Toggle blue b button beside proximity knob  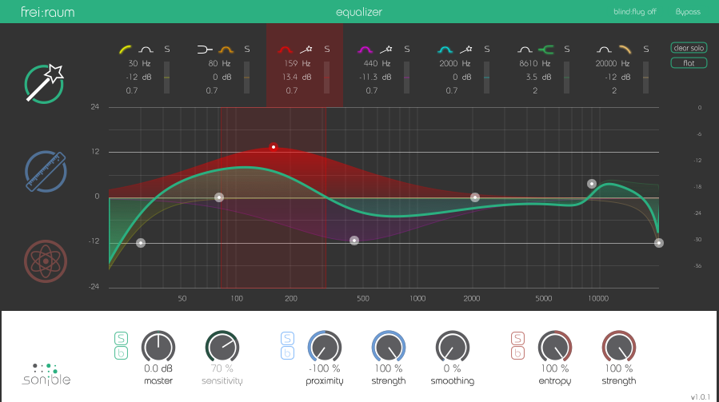click(287, 353)
